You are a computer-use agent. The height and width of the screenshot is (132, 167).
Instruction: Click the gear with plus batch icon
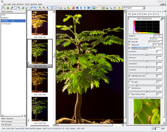[x=61, y=8]
